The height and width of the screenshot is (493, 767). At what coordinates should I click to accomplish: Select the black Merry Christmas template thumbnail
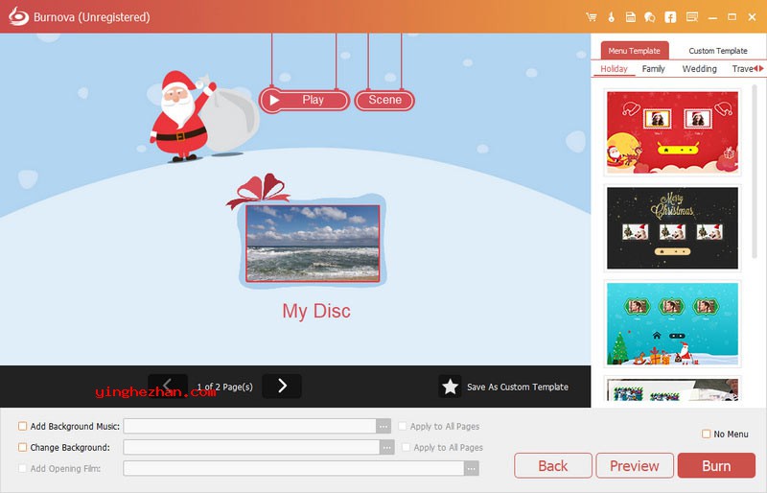coord(673,227)
